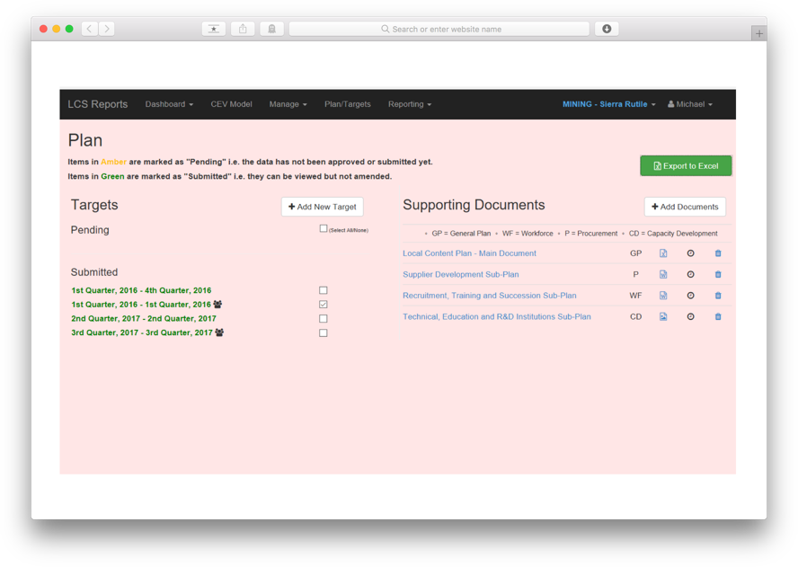This screenshot has width=798, height=567.
Task: Check the 3rd Quarter 2017 target checkbox
Action: pos(324,332)
